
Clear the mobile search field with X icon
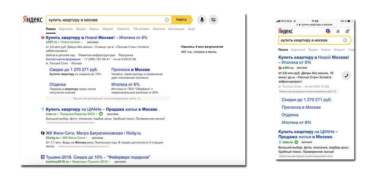[x=345, y=40]
